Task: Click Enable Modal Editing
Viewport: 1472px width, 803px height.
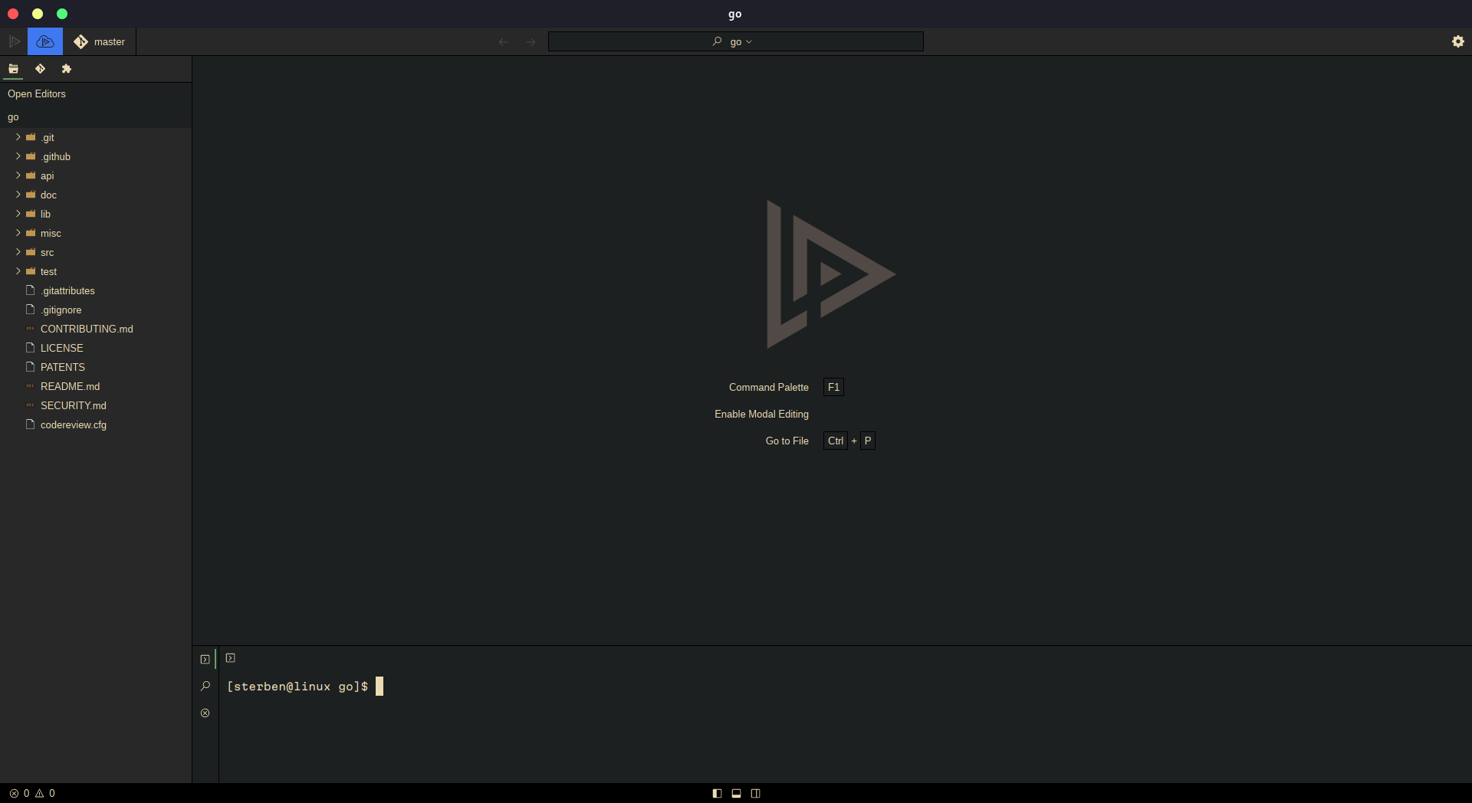Action: point(761,414)
